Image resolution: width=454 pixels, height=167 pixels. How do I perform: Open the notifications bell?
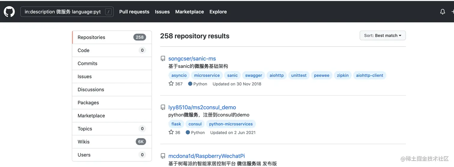(x=442, y=12)
